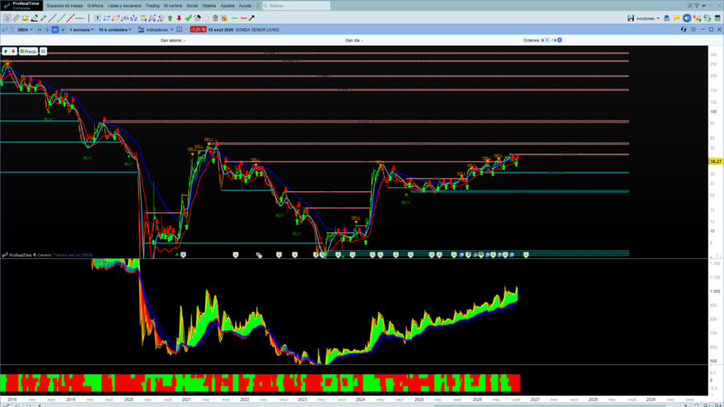Open the Acciones button
Screen dimensions: 724x407
648,18
